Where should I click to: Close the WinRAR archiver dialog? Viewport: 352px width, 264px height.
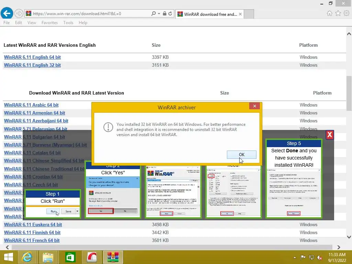(x=255, y=106)
